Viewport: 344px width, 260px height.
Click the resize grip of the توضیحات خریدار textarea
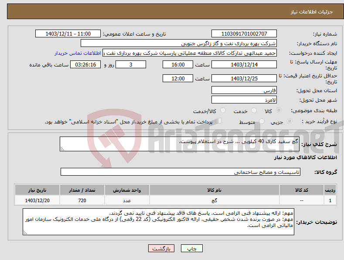[x=25, y=233]
